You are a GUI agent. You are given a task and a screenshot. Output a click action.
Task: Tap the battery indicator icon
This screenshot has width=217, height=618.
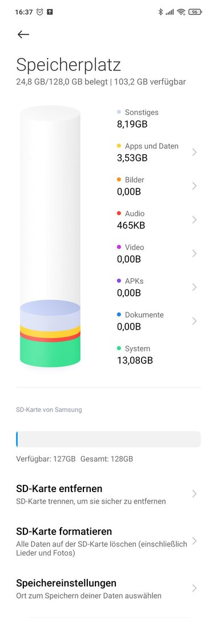195,12
